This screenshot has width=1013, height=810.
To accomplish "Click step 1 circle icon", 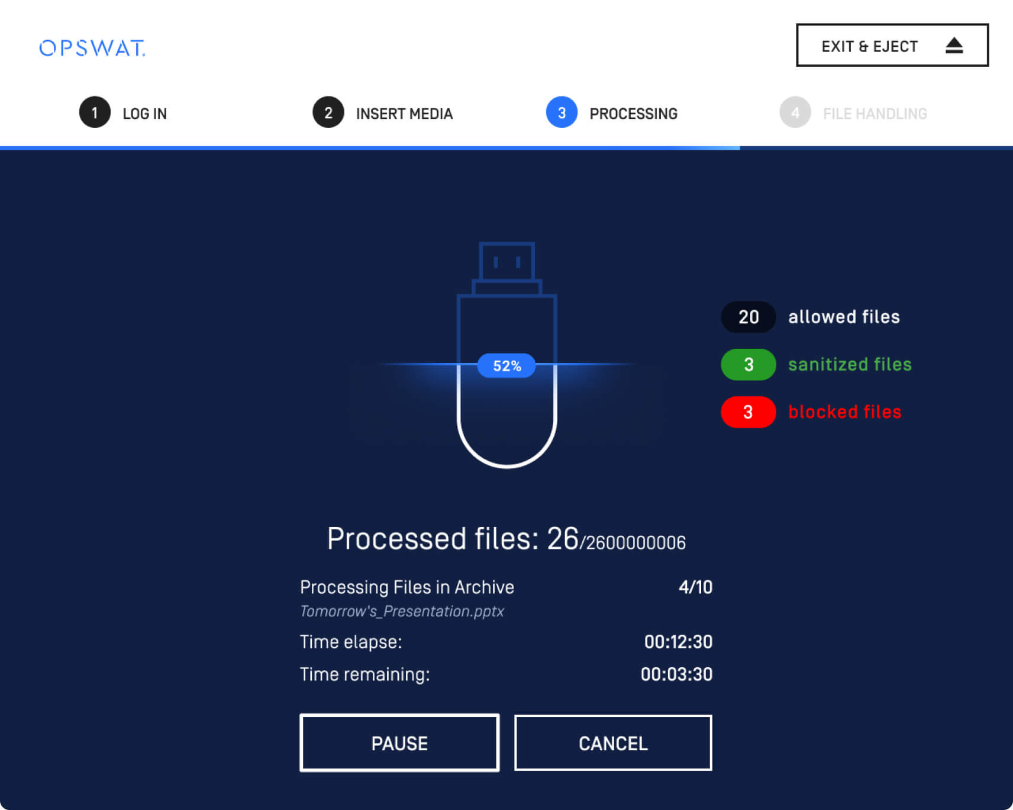I will coord(95,112).
